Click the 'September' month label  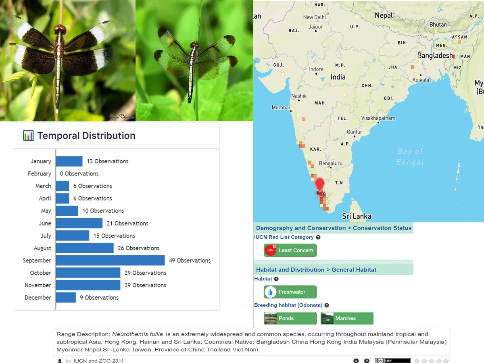tap(37, 261)
